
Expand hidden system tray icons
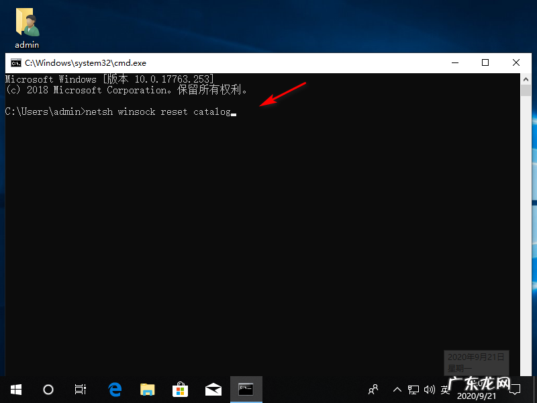tap(397, 390)
